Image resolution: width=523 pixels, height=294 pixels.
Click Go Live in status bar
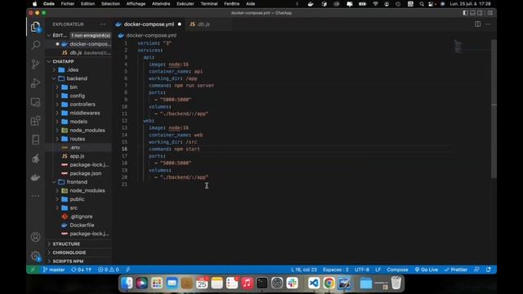click(x=427, y=269)
